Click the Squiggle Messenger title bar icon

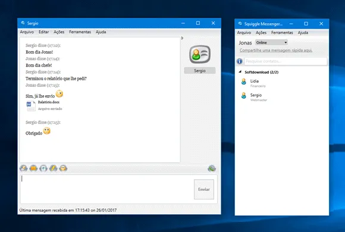pos(240,24)
